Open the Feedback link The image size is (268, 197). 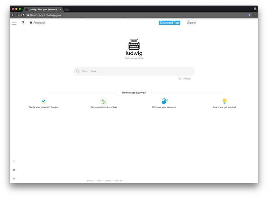click(x=38, y=23)
